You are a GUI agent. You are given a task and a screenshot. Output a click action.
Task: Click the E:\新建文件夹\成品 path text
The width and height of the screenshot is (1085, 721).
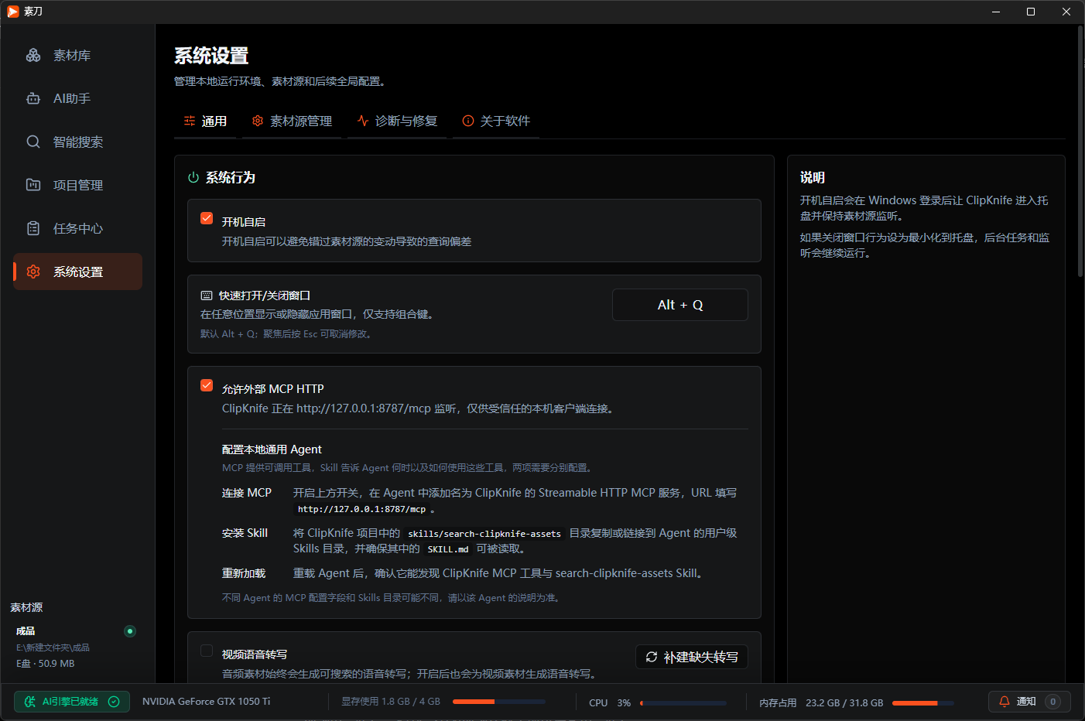click(x=53, y=648)
